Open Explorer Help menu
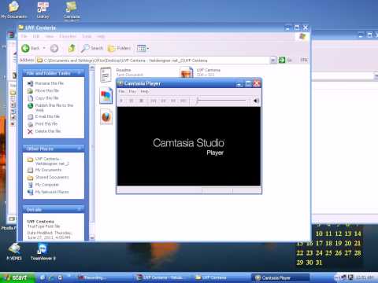 coord(101,36)
